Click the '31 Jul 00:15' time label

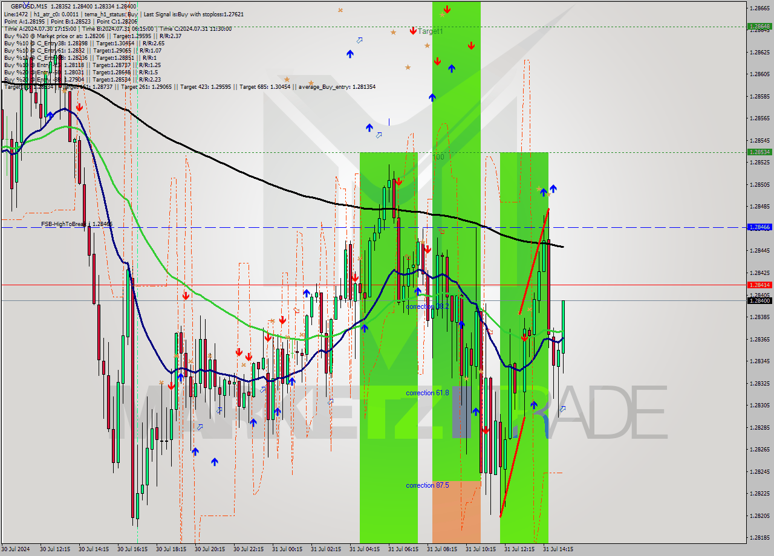(287, 549)
